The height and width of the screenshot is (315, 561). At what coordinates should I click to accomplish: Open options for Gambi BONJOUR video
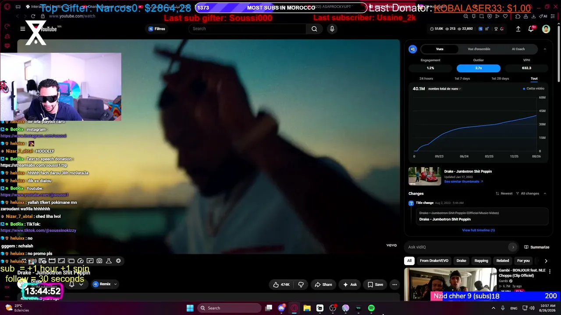[x=550, y=272]
